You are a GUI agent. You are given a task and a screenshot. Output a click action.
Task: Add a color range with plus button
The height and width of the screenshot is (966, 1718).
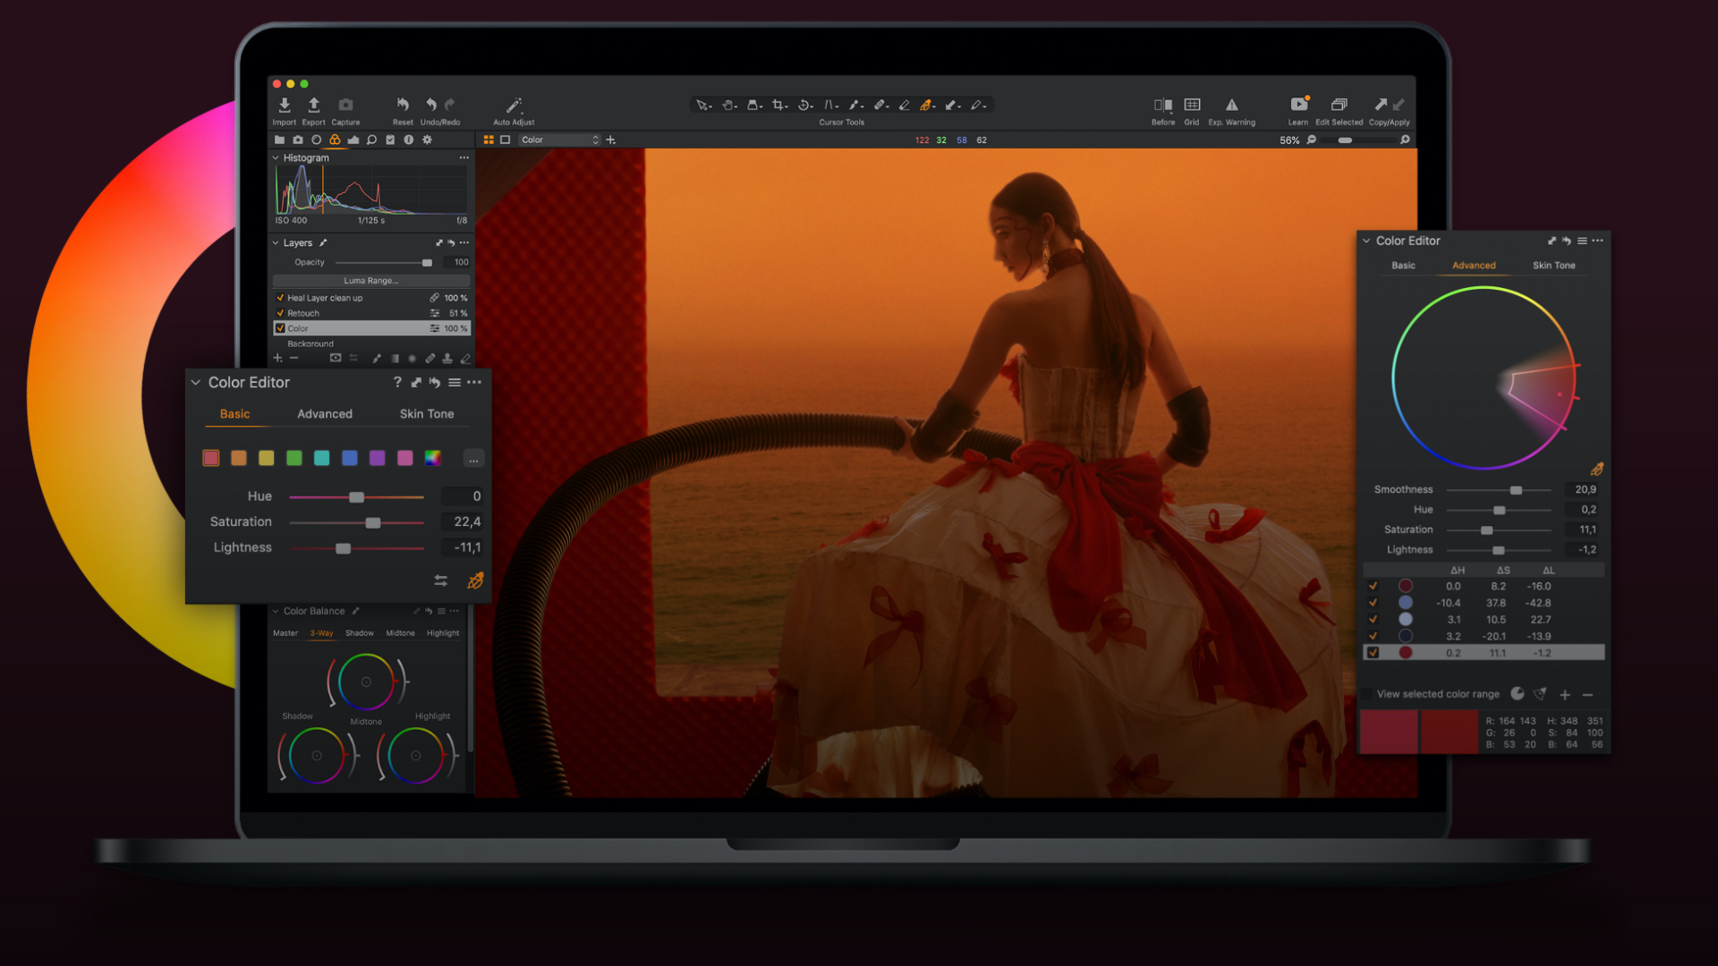1565,695
